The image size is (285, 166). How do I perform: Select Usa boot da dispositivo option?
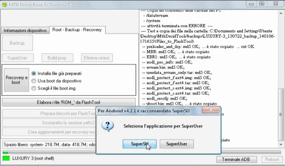click(x=57, y=81)
